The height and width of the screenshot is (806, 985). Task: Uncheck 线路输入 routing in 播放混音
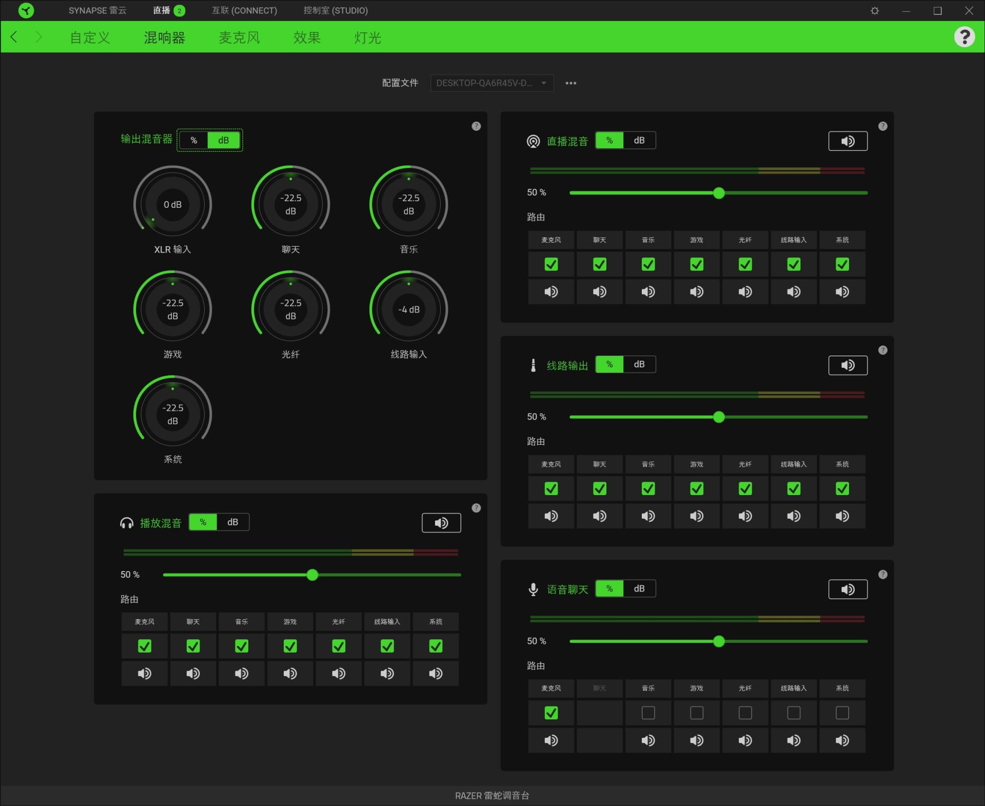point(387,646)
